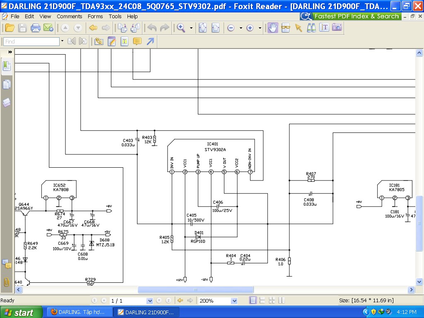Open the Bookmarks panel icon

(7, 66)
